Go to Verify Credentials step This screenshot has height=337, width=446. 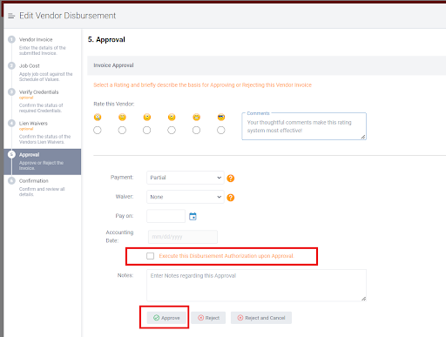pyautogui.click(x=42, y=101)
